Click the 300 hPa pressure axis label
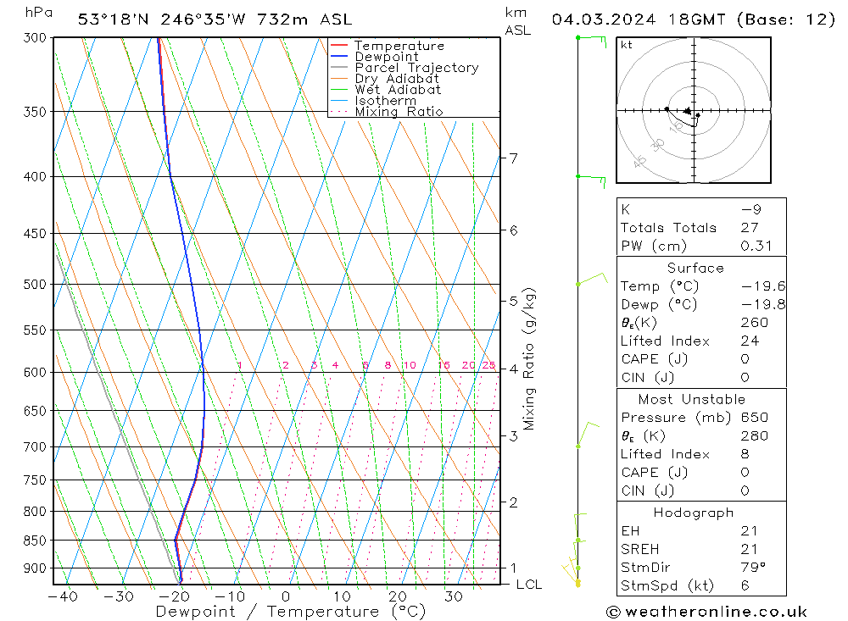Viewport: 848px width, 621px height. [35, 38]
